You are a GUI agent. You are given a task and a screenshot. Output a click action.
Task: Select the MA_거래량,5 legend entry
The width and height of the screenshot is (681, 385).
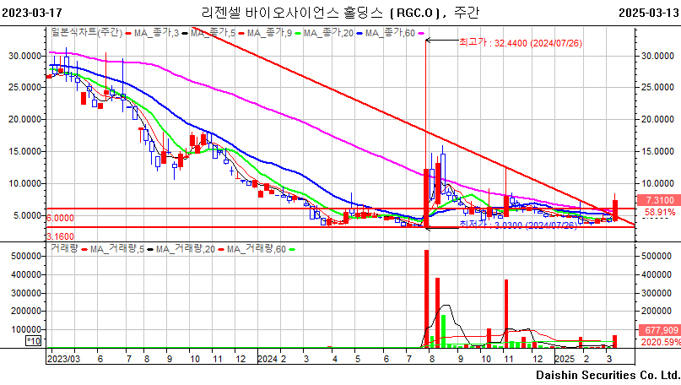coord(116,249)
